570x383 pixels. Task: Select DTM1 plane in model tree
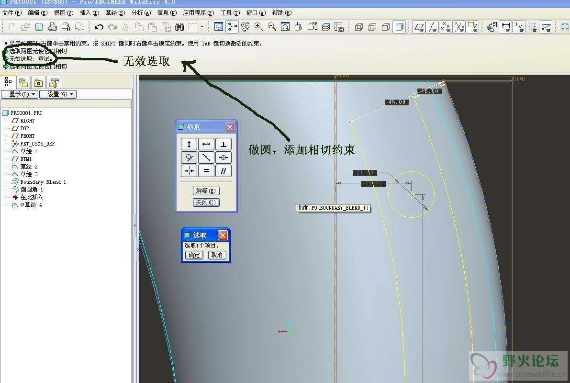(x=25, y=159)
